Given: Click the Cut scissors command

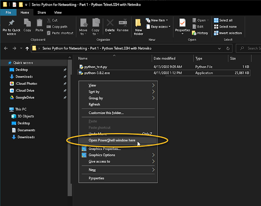Looking at the screenshot, I should tap(52, 20).
